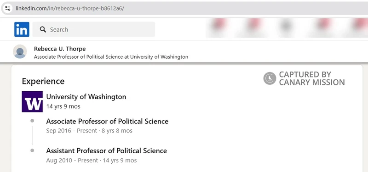368x172 pixels.
Task: Click the Assistant Professor timeline bullet
Action: coord(32,150)
